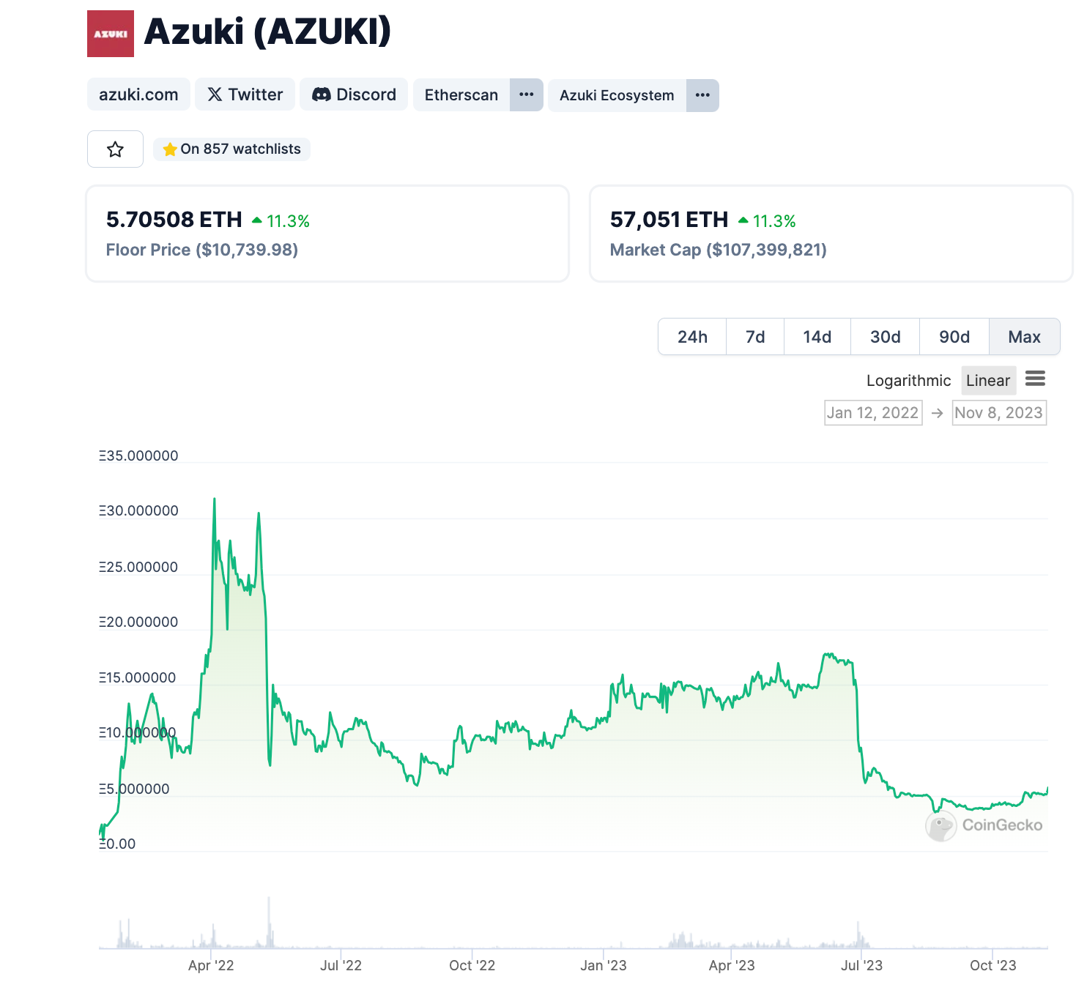Select the 24h range tab
Screen dimensions: 1087x993
click(692, 337)
